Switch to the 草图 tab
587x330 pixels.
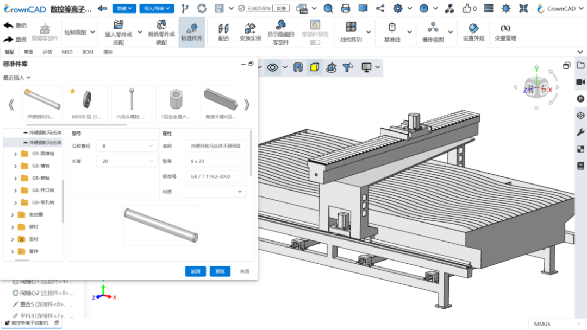(28, 52)
